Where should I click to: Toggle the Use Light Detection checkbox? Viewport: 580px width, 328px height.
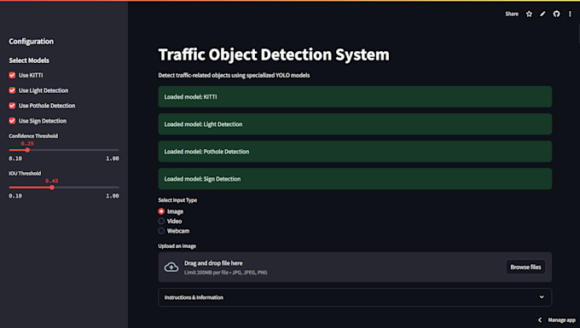point(12,90)
